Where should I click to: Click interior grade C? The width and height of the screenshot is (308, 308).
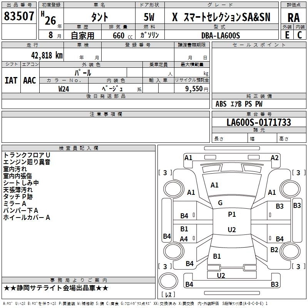pyautogui.click(x=300, y=35)
